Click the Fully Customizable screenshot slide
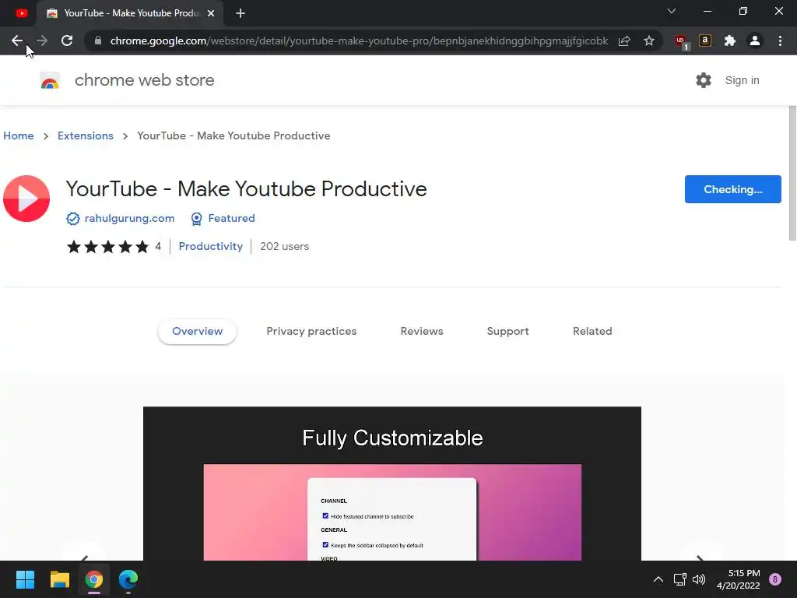Image resolution: width=797 pixels, height=598 pixels. pyautogui.click(x=392, y=484)
